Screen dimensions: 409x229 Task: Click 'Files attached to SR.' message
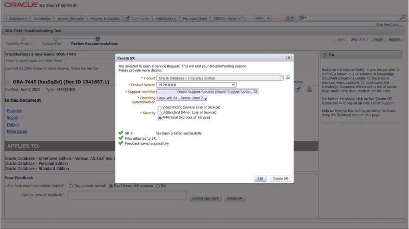[141, 138]
